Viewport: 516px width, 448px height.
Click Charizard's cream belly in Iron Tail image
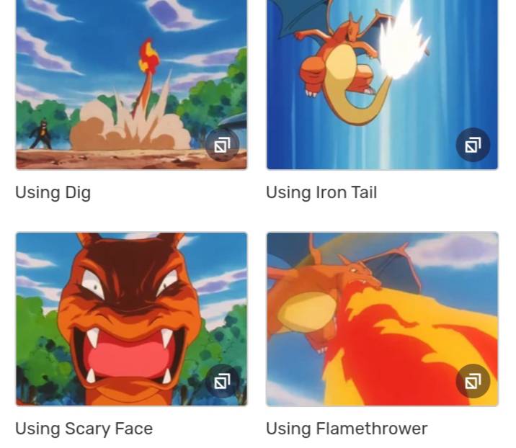click(342, 63)
